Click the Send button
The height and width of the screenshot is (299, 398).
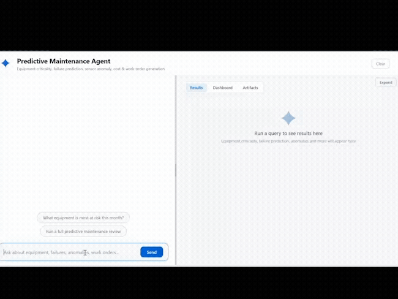(x=151, y=252)
